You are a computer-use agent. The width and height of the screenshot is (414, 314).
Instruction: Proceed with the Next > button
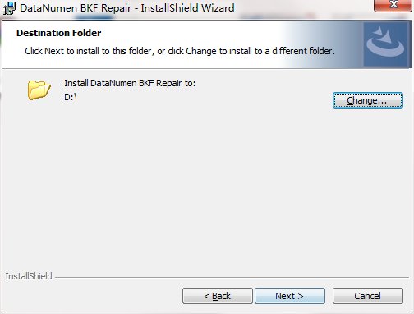(290, 296)
